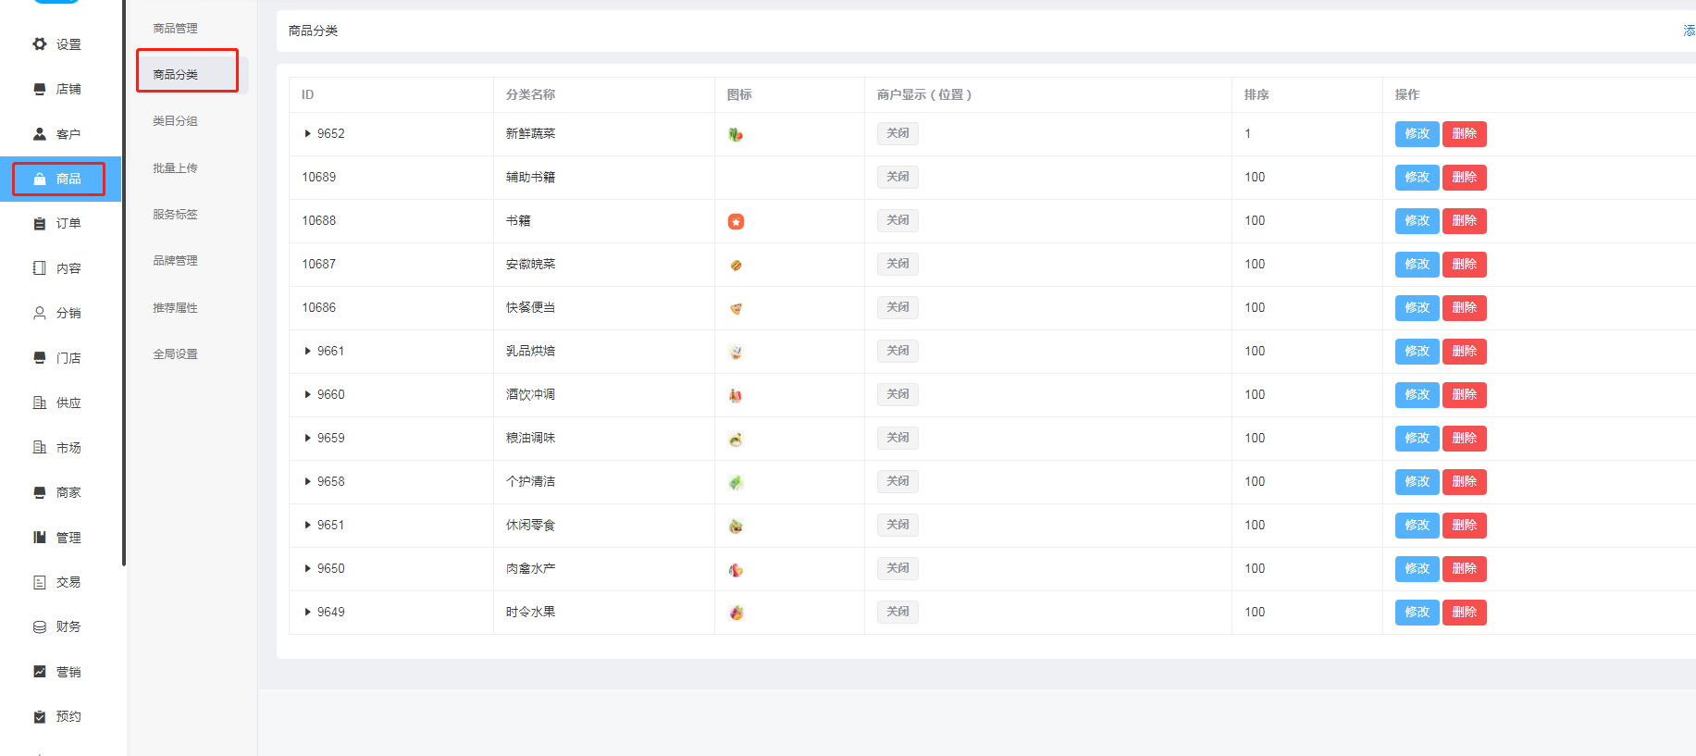The image size is (1696, 756).
Task: Open 服务标签 submenu item
Action: [175, 215]
